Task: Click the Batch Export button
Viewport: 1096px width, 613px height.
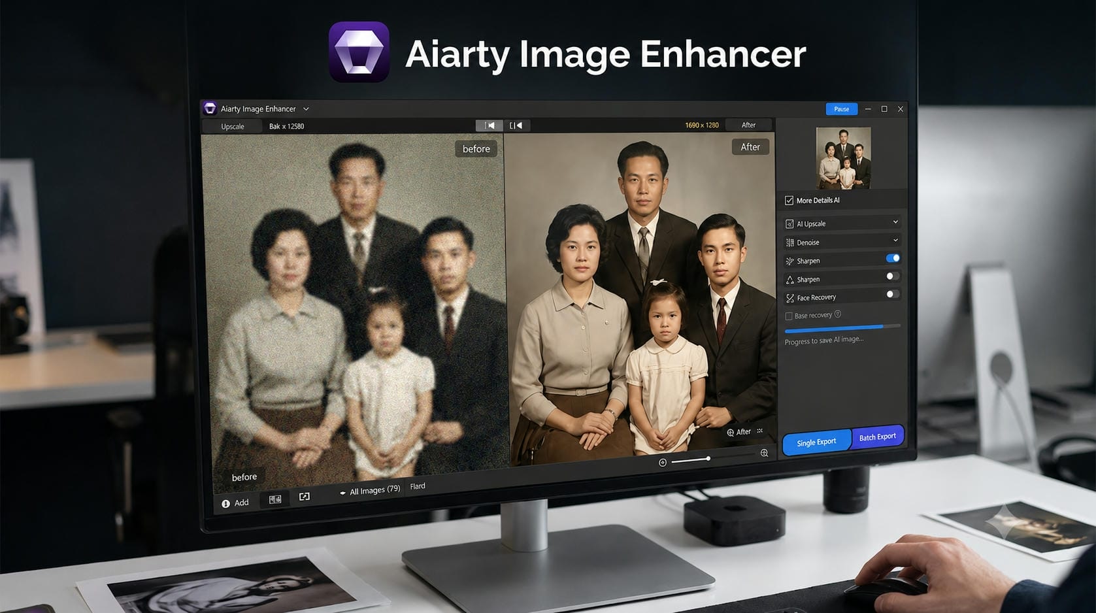Action: click(878, 437)
